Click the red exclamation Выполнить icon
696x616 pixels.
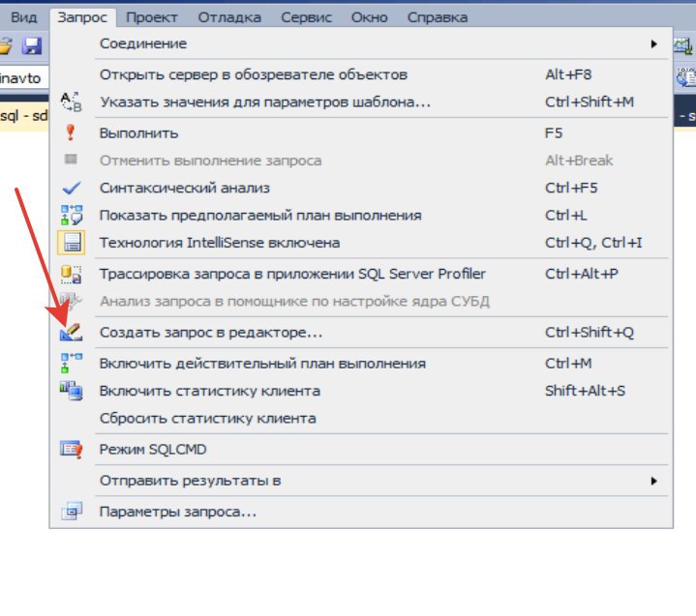point(71,132)
